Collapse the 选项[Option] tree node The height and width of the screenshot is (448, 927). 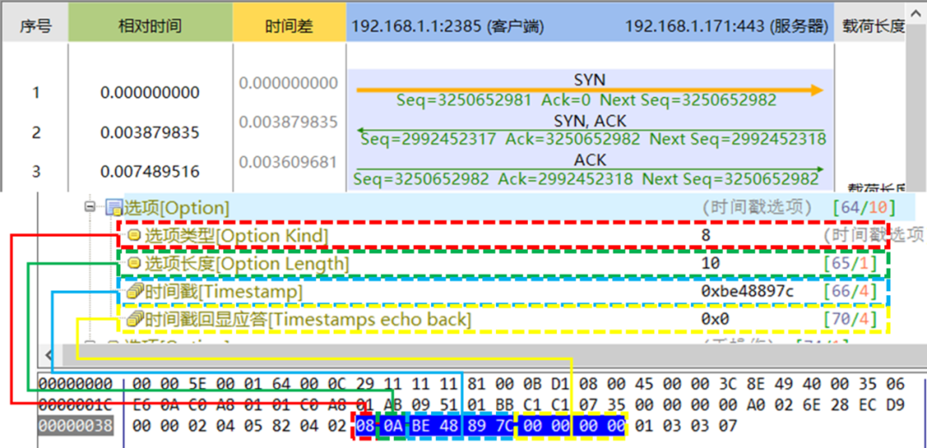coord(90,208)
